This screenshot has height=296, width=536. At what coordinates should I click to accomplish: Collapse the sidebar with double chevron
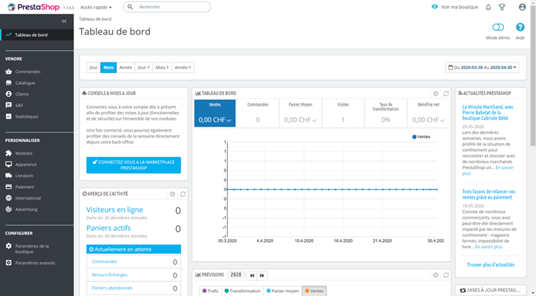[x=64, y=21]
